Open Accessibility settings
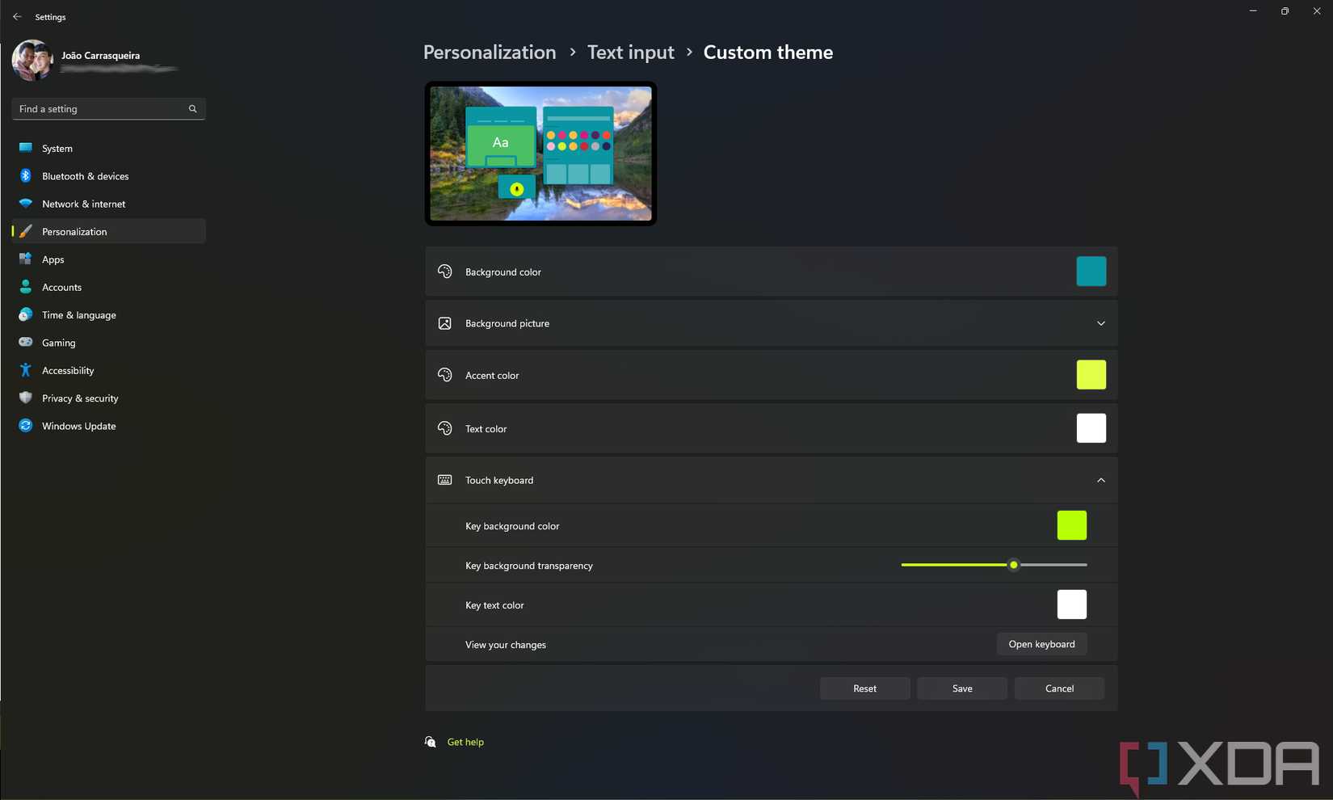Viewport: 1333px width, 800px height. pyautogui.click(x=68, y=370)
